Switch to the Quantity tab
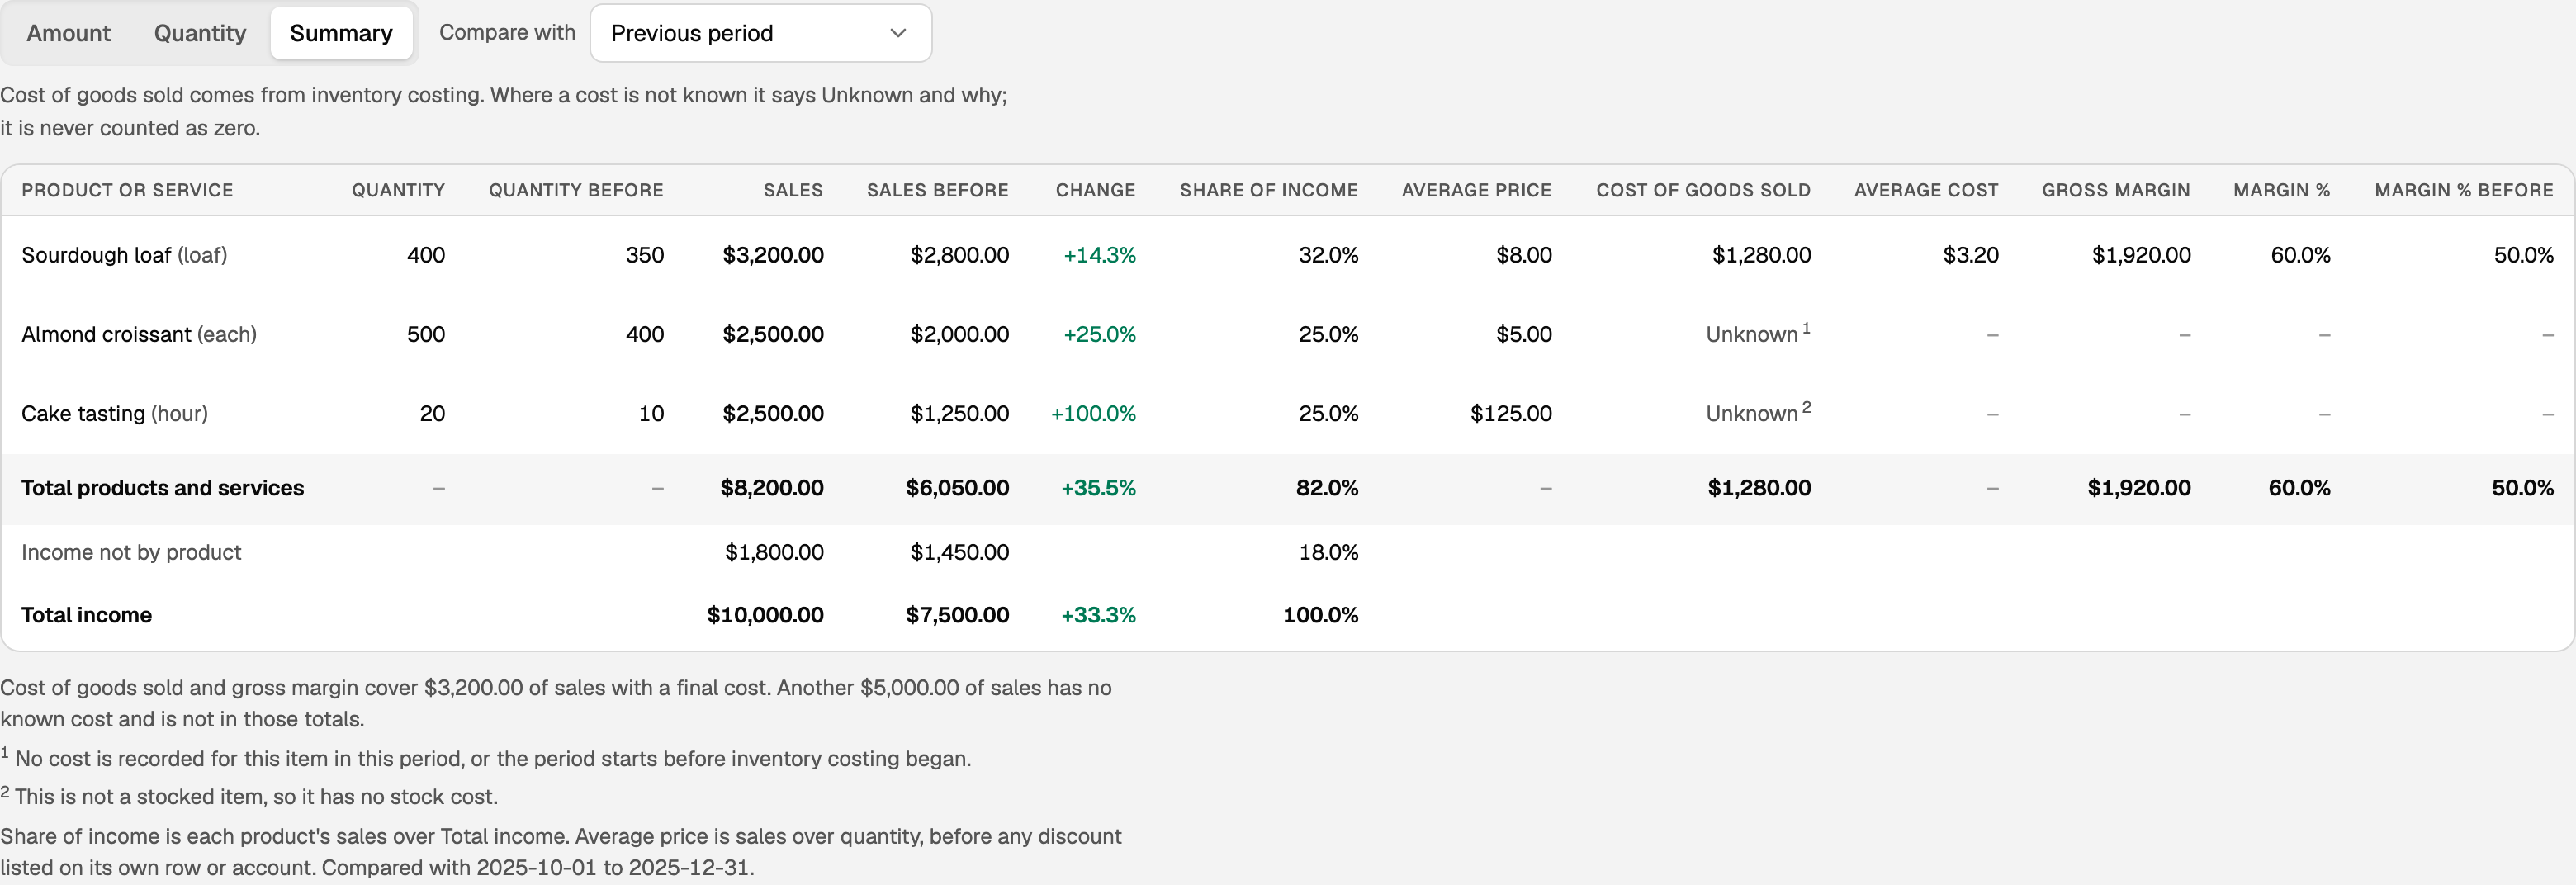This screenshot has width=2576, height=885. click(x=200, y=33)
